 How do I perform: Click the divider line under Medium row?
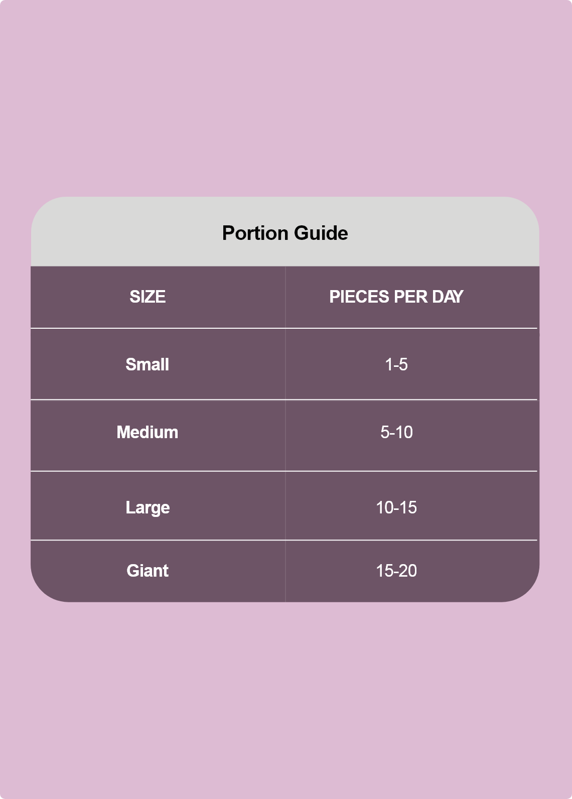coord(284,471)
